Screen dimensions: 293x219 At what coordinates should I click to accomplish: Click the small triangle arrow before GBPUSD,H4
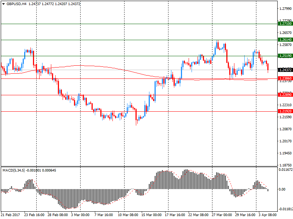(3, 4)
